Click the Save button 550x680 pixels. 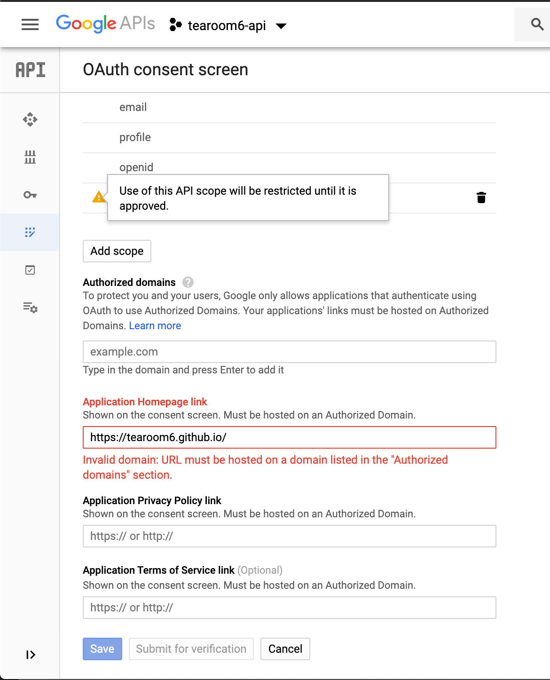click(x=102, y=648)
